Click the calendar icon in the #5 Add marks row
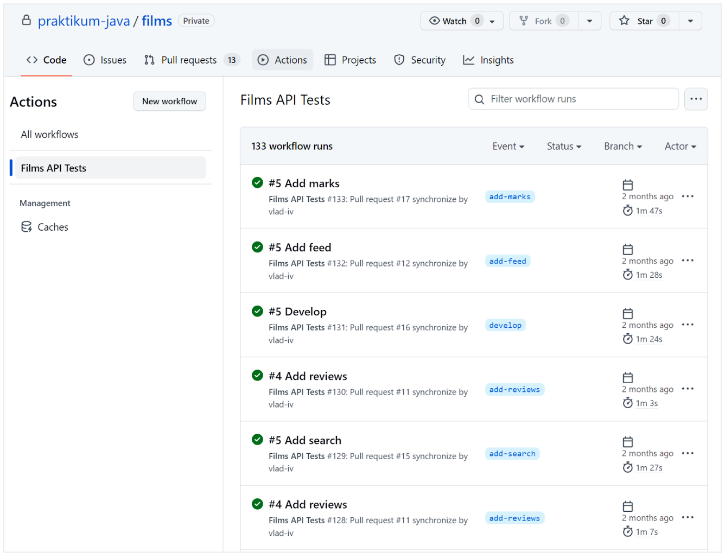Screen dimensions: 725x558 coord(628,185)
